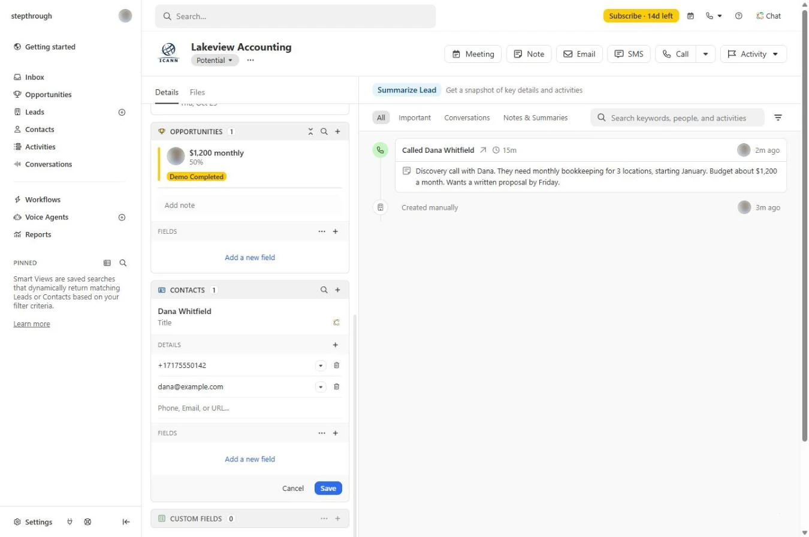This screenshot has height=537, width=809.
Task: Expand the Call button dropdown arrow
Action: pyautogui.click(x=705, y=54)
